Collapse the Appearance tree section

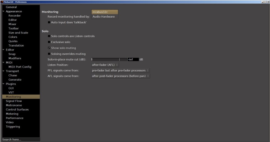(x=3, y=11)
